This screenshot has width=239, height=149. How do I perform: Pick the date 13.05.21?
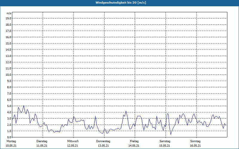103,146
